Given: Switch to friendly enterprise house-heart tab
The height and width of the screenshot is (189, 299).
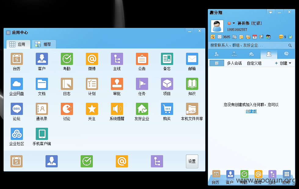Looking at the screenshot, I should (252, 54).
